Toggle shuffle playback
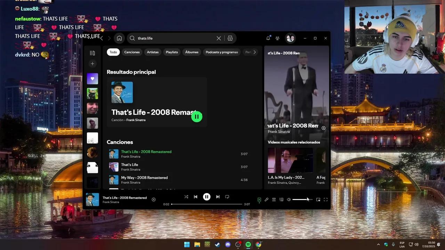 [186, 197]
